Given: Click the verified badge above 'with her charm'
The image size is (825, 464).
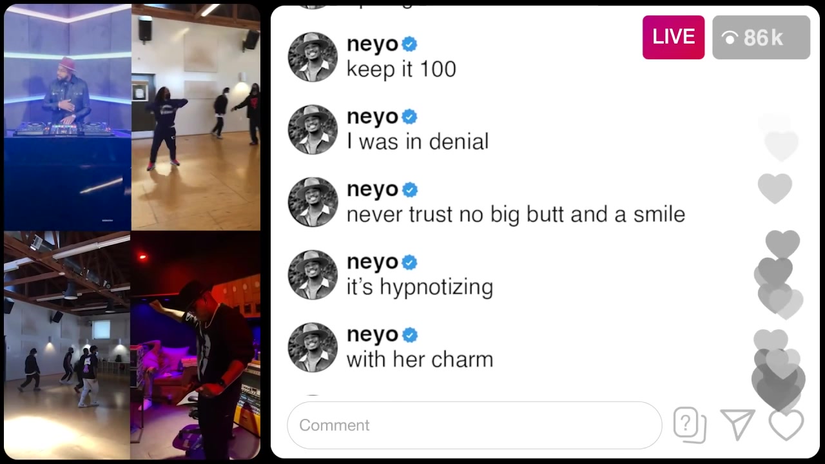Looking at the screenshot, I should [x=409, y=335].
